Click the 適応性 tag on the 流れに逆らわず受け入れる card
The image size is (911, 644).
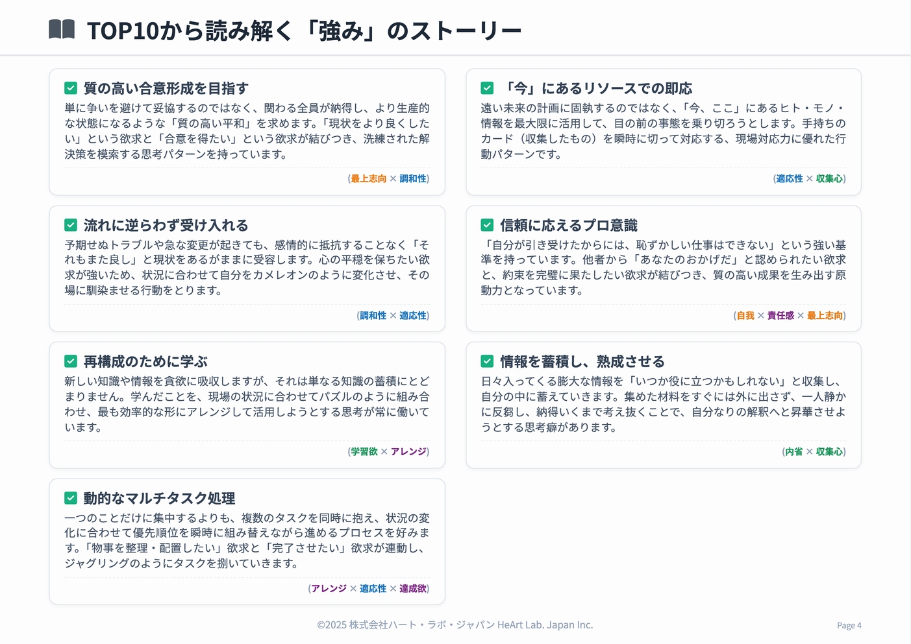point(413,316)
